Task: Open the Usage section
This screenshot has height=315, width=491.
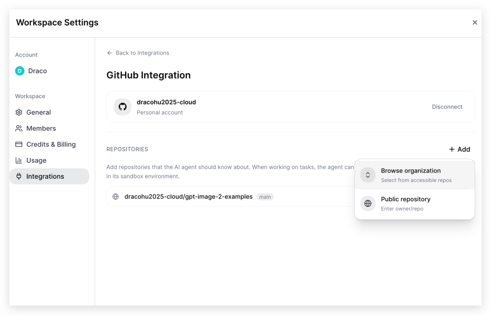Action: (x=49, y=160)
